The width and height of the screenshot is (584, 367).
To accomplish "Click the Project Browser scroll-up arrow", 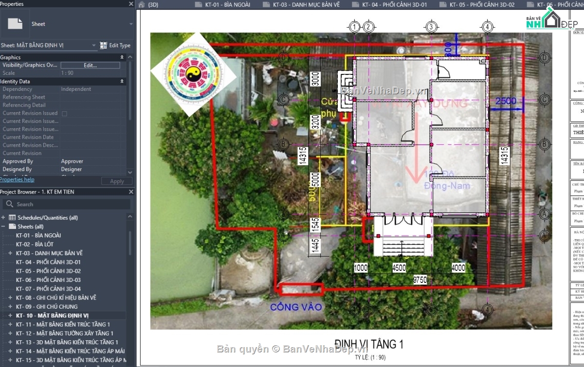I will (x=129, y=216).
